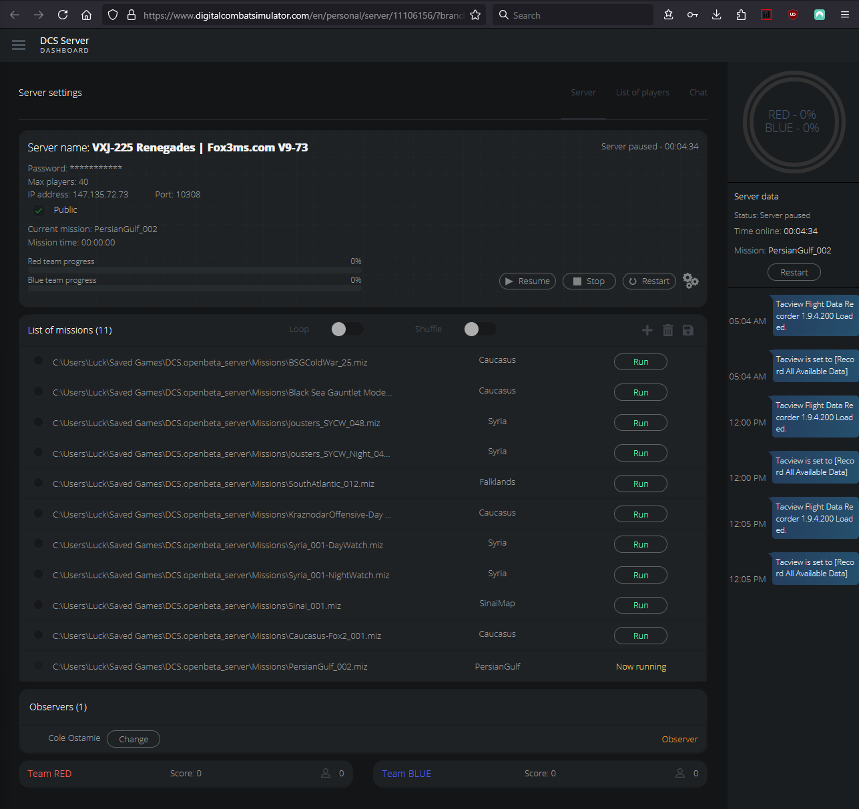The height and width of the screenshot is (809, 859).
Task: Select Sinai_001.miz mission radio
Action: point(38,605)
